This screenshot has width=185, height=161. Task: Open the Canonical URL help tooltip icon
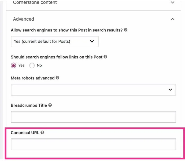[x=42, y=133]
